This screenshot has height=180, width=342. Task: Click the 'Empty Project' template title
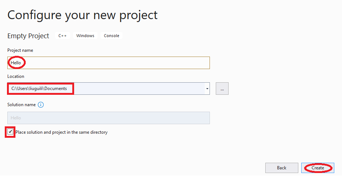coord(28,36)
